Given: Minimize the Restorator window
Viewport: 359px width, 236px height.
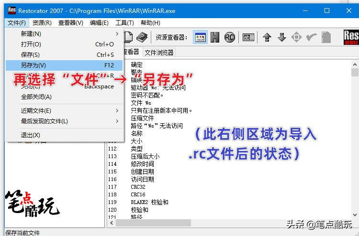Looking at the screenshot, I should pos(305,11).
